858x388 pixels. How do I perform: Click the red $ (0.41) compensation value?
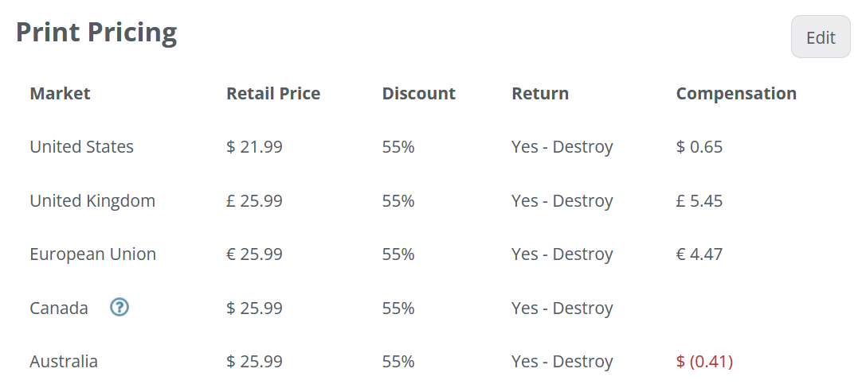click(705, 362)
